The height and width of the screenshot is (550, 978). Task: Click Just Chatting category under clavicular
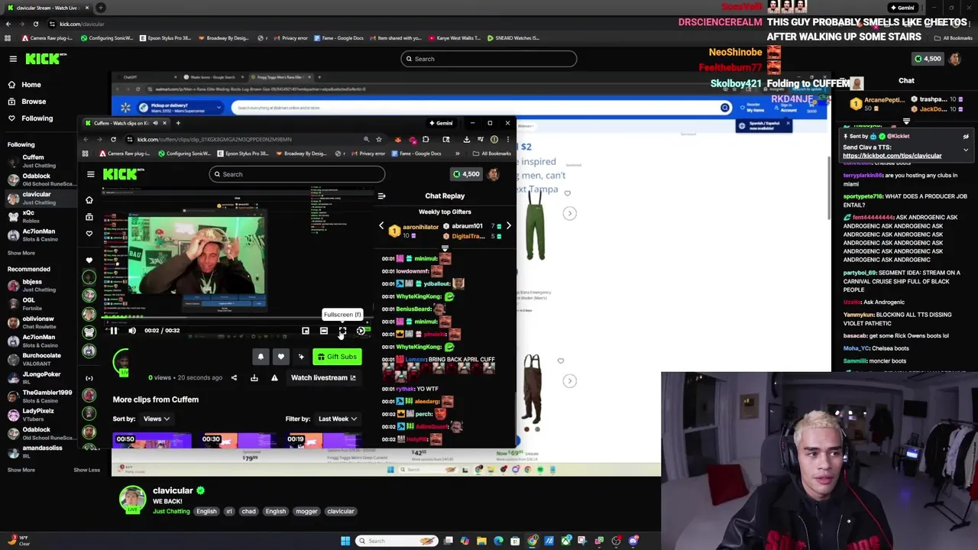click(x=171, y=511)
